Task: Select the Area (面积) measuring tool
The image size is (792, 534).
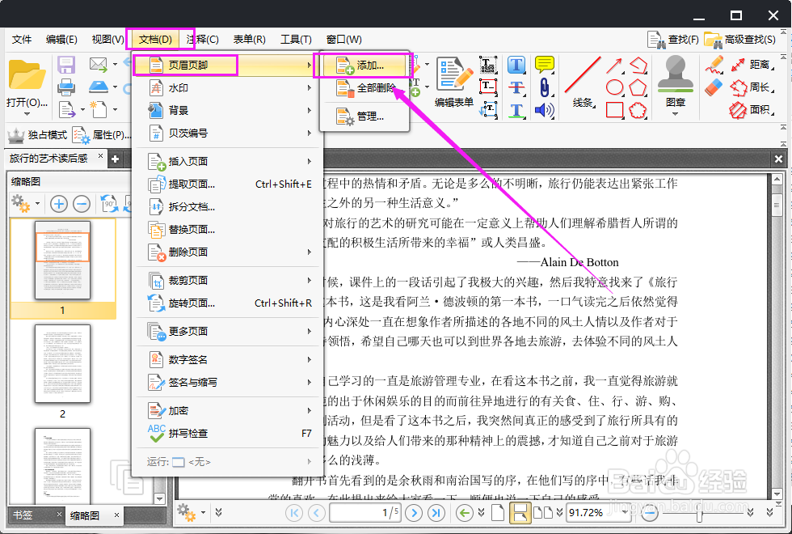Action: 752,110
